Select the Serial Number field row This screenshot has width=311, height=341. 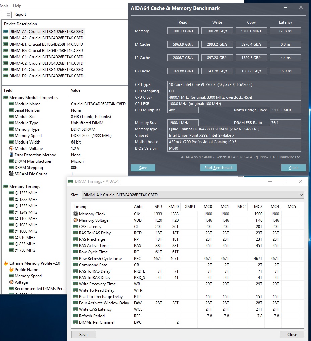[65, 110]
